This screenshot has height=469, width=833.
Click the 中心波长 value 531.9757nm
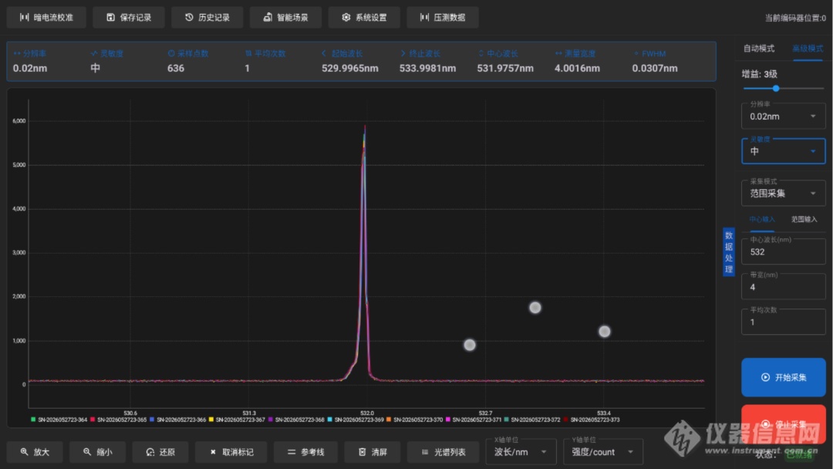[505, 68]
